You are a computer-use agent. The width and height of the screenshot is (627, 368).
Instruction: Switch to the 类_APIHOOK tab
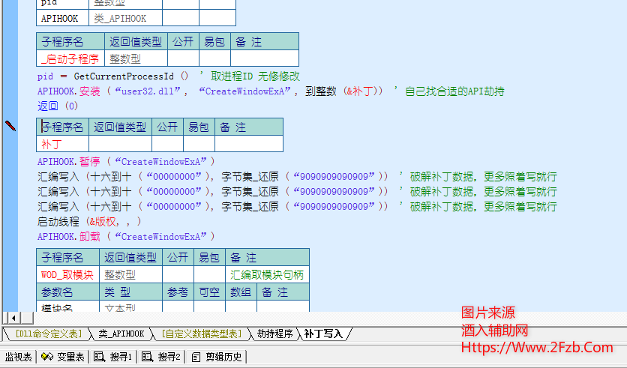[x=121, y=334]
